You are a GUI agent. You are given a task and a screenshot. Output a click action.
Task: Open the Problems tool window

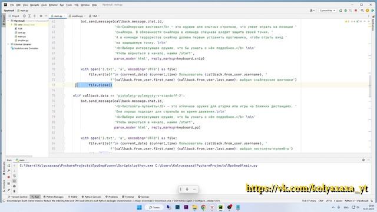coord(111,197)
